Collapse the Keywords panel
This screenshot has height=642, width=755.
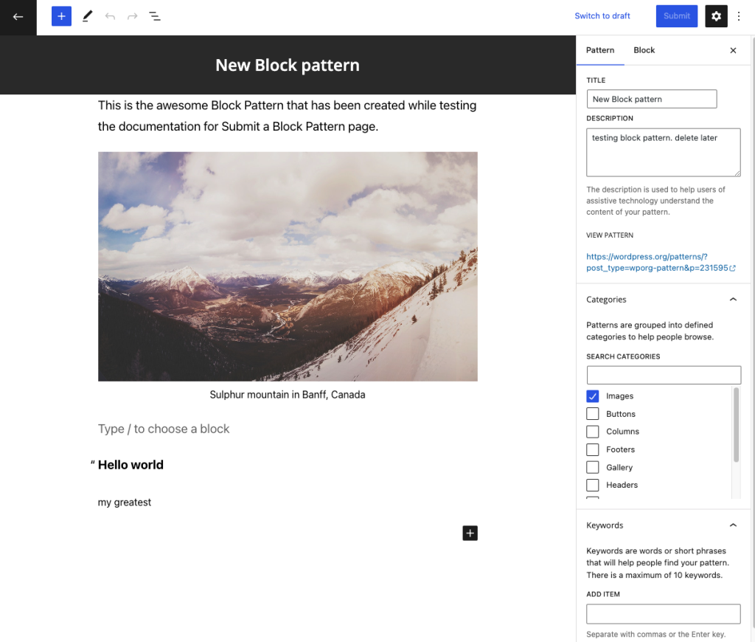(x=732, y=525)
